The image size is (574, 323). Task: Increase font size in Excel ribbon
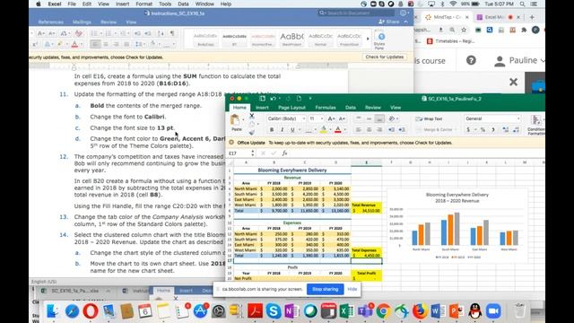331,118
